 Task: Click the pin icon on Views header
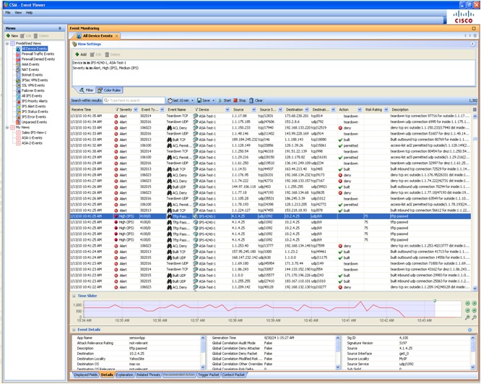click(x=60, y=28)
